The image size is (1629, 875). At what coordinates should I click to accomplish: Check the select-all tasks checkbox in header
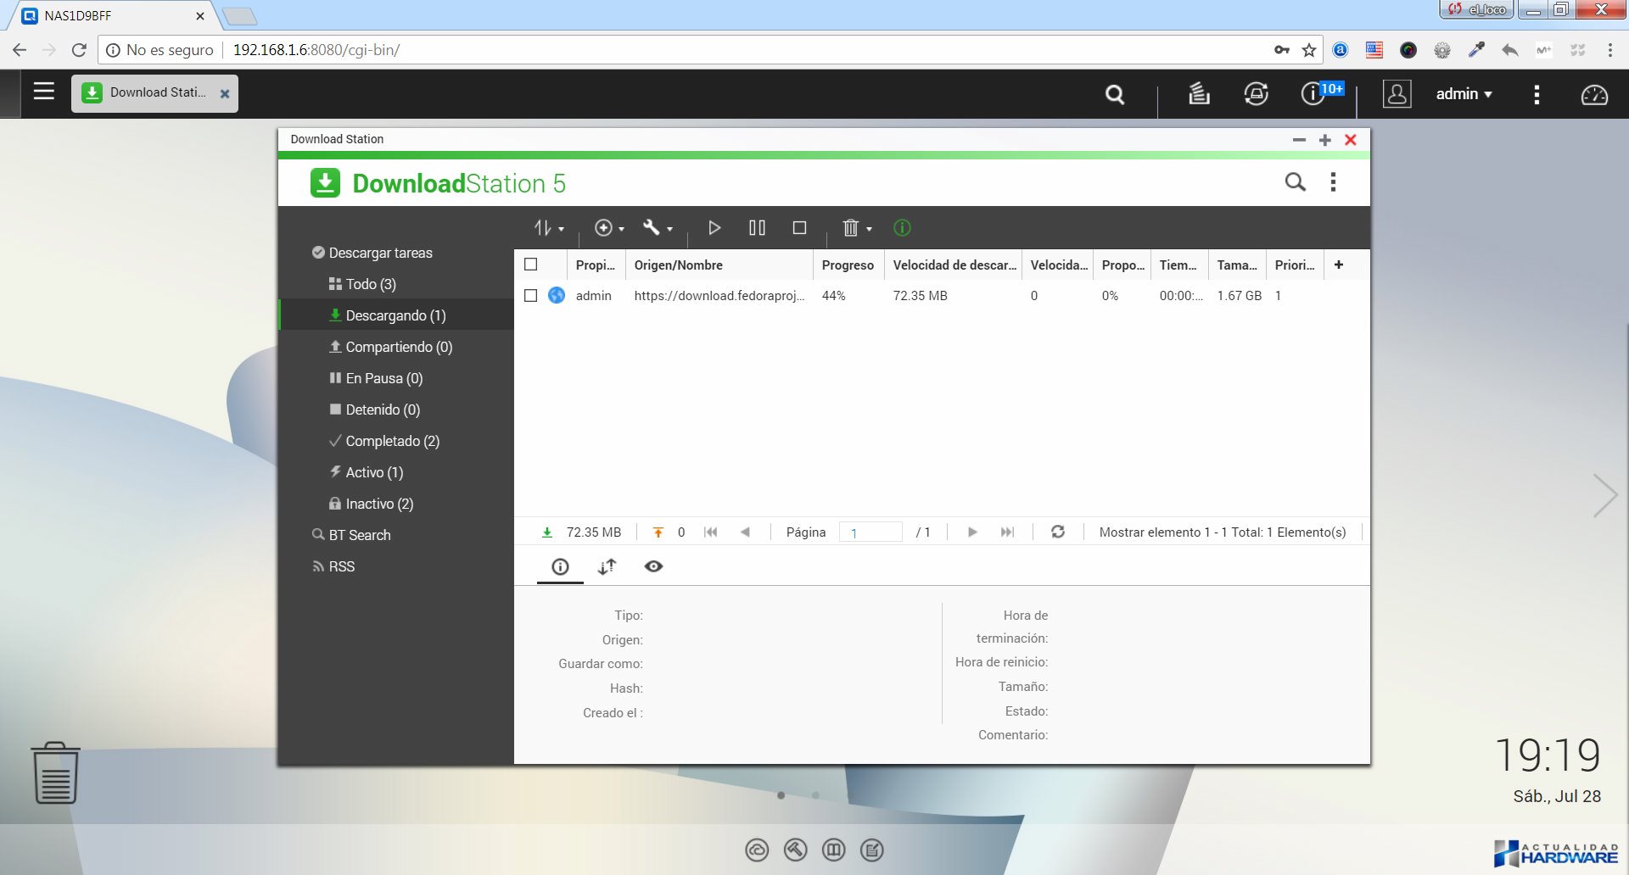[x=531, y=265]
